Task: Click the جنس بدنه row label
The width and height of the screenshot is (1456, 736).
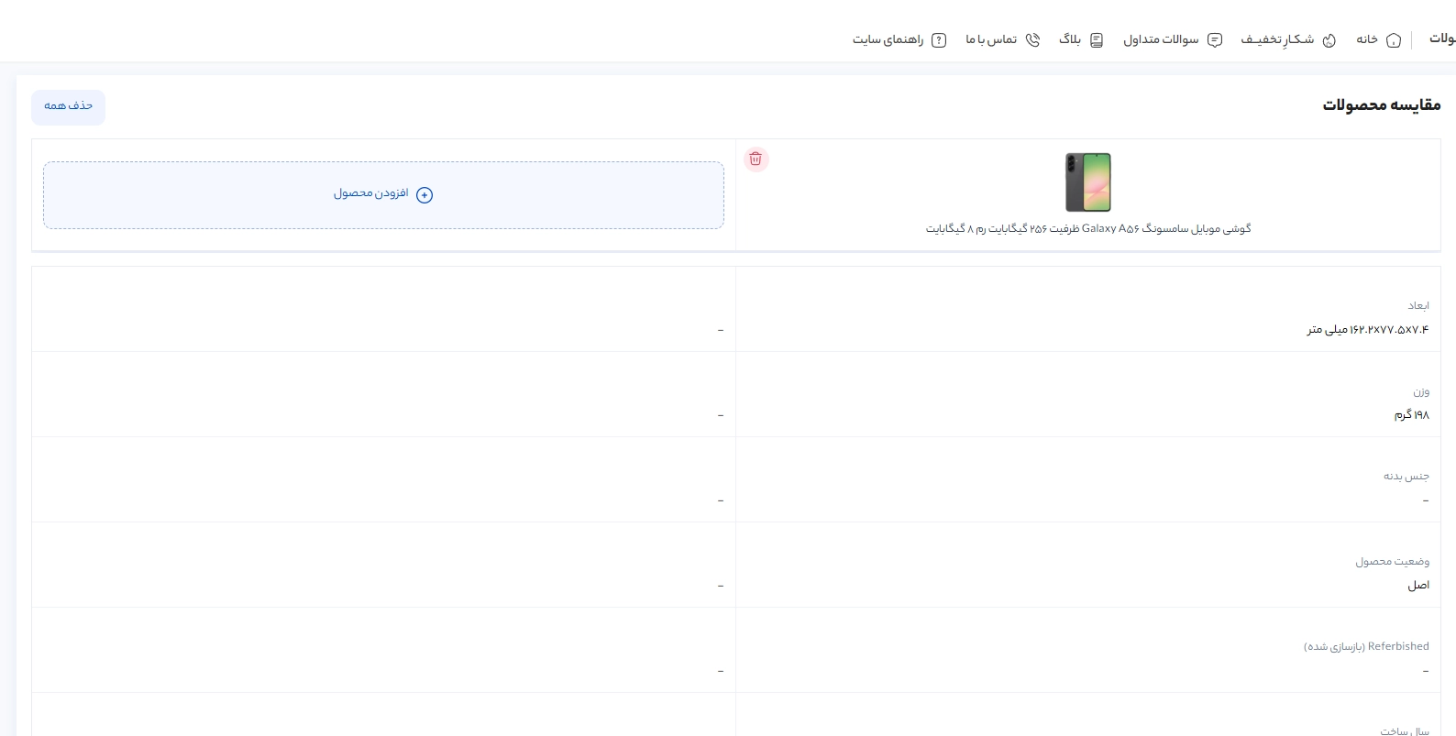Action: tap(1406, 477)
